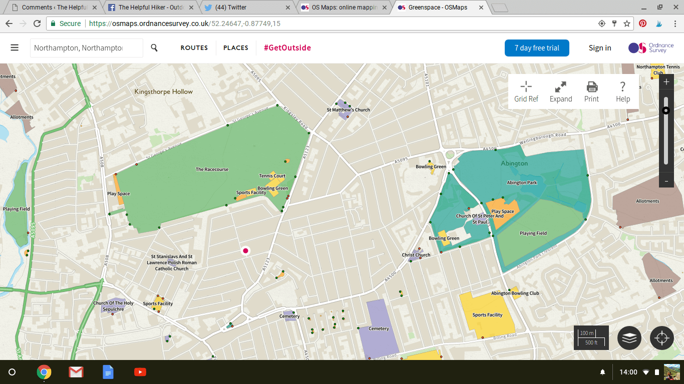Open the Grid Ref tool

click(x=526, y=92)
